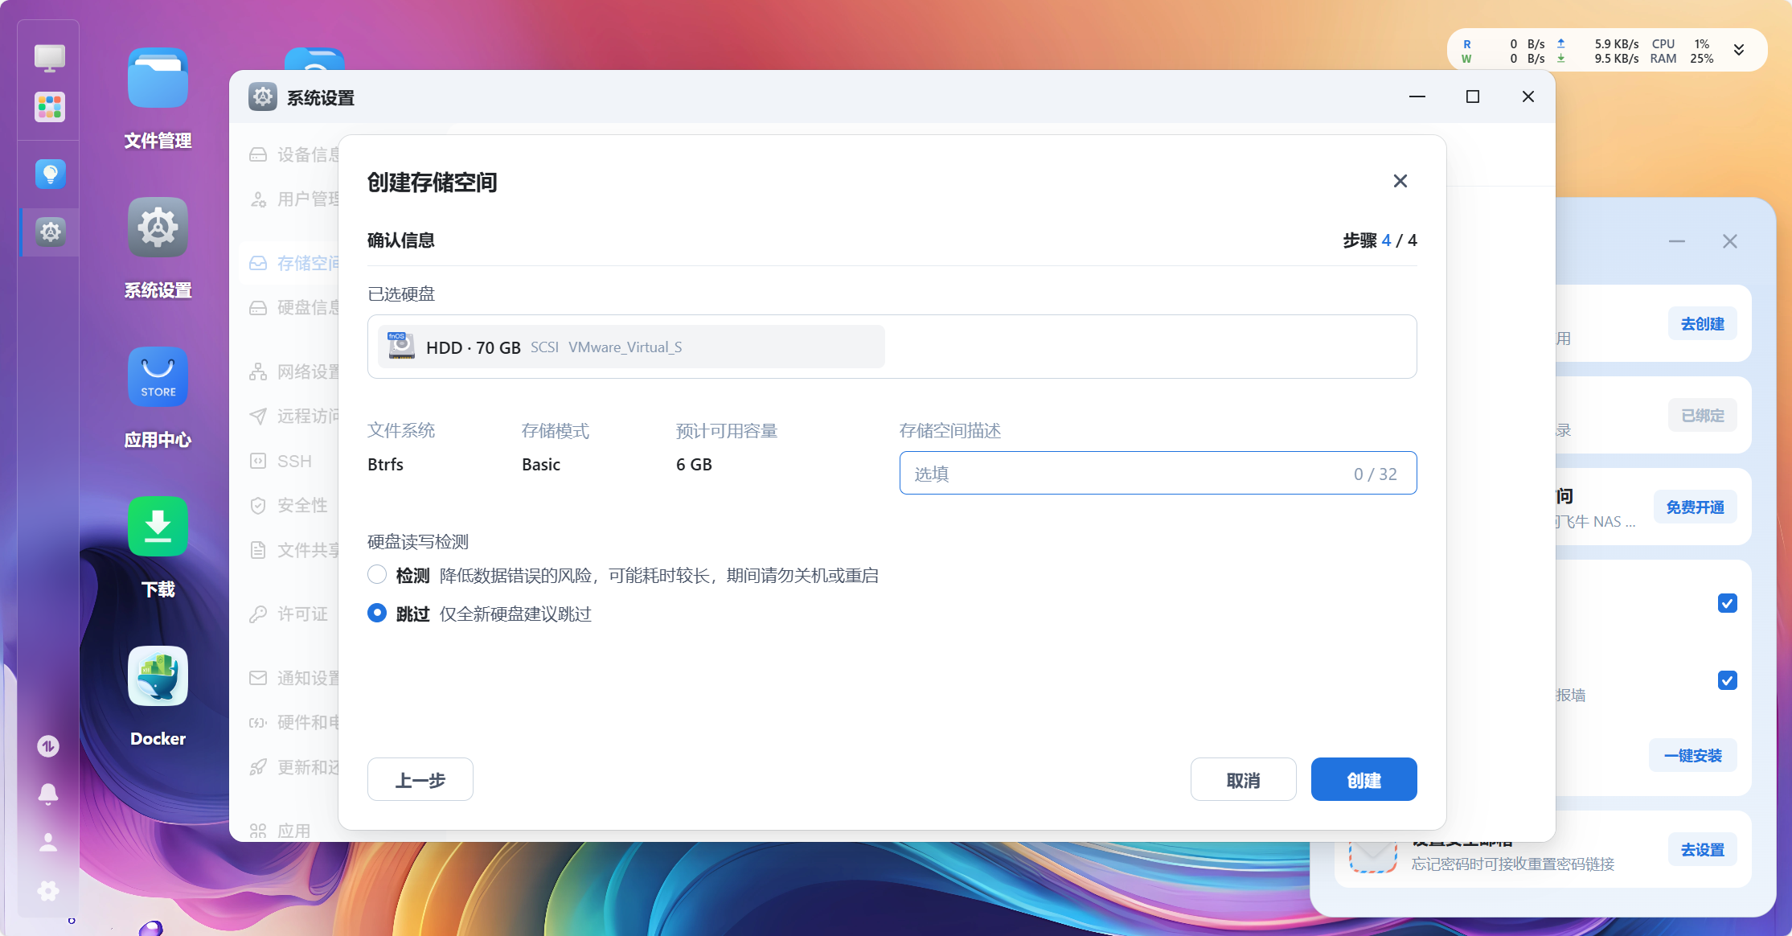Open the SSH settings menu item

click(x=293, y=462)
